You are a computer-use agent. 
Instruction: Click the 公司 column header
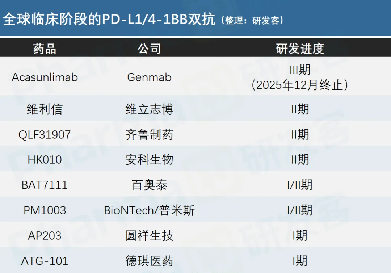pyautogui.click(x=149, y=49)
